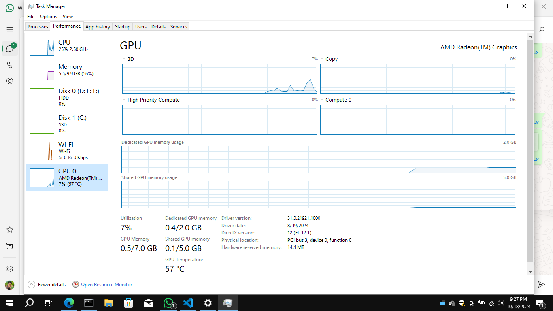
Task: Switch to the App history tab
Action: [x=98, y=26]
